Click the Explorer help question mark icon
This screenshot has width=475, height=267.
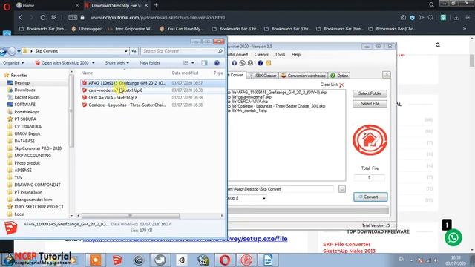pyautogui.click(x=217, y=63)
